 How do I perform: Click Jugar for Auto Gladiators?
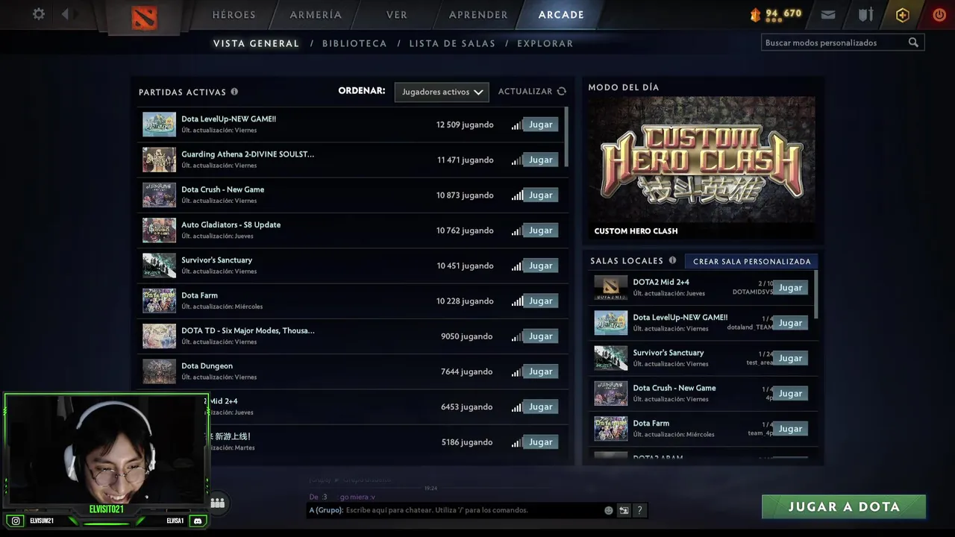(x=541, y=230)
